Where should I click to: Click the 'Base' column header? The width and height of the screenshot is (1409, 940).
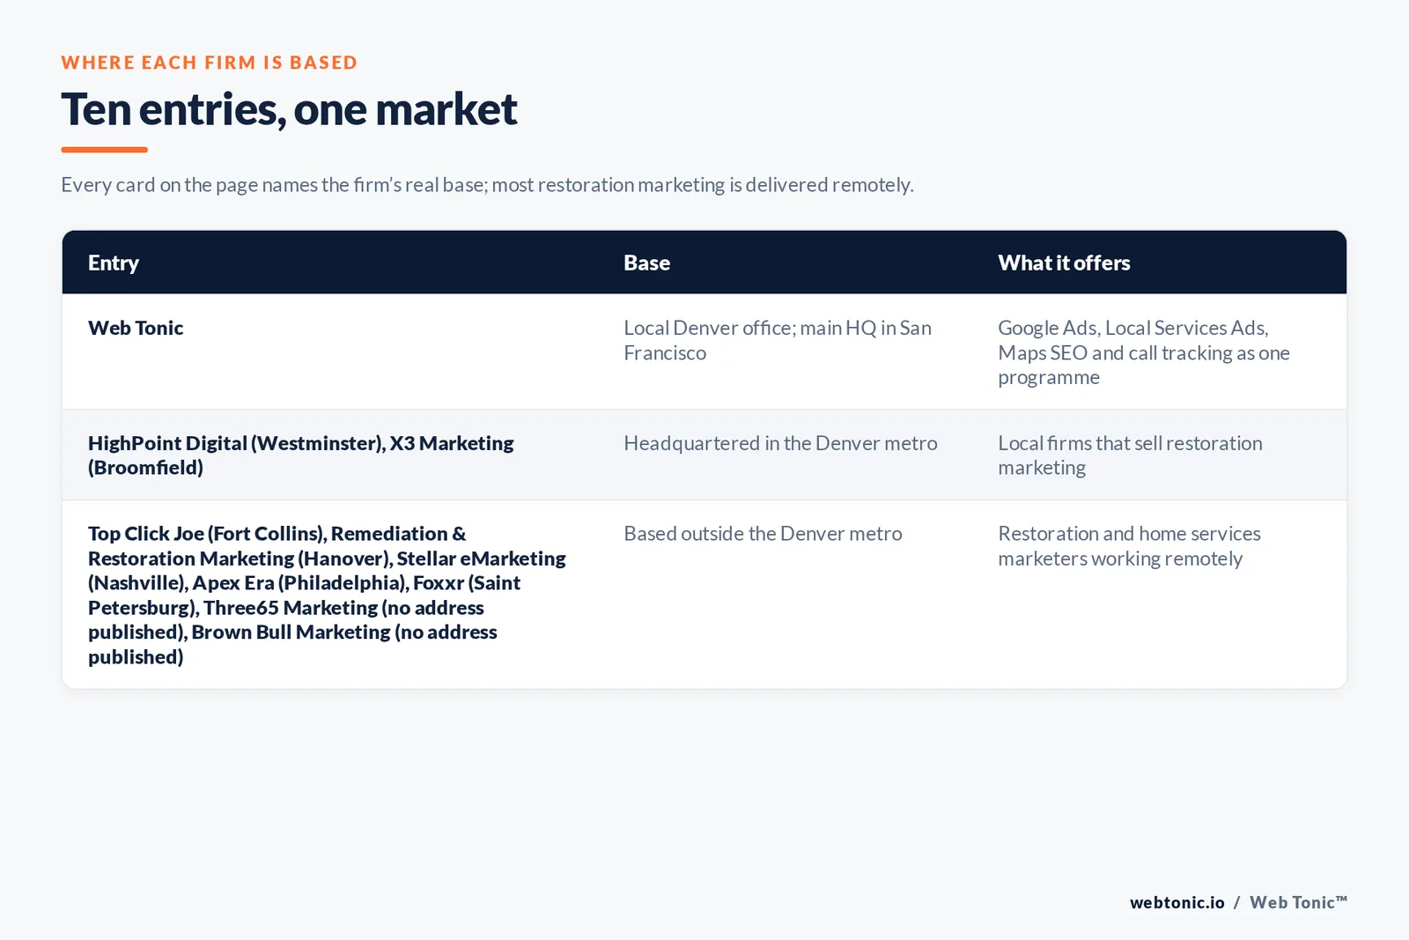click(646, 263)
